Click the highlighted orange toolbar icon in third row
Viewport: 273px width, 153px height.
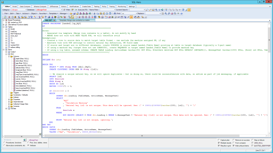click(73, 17)
